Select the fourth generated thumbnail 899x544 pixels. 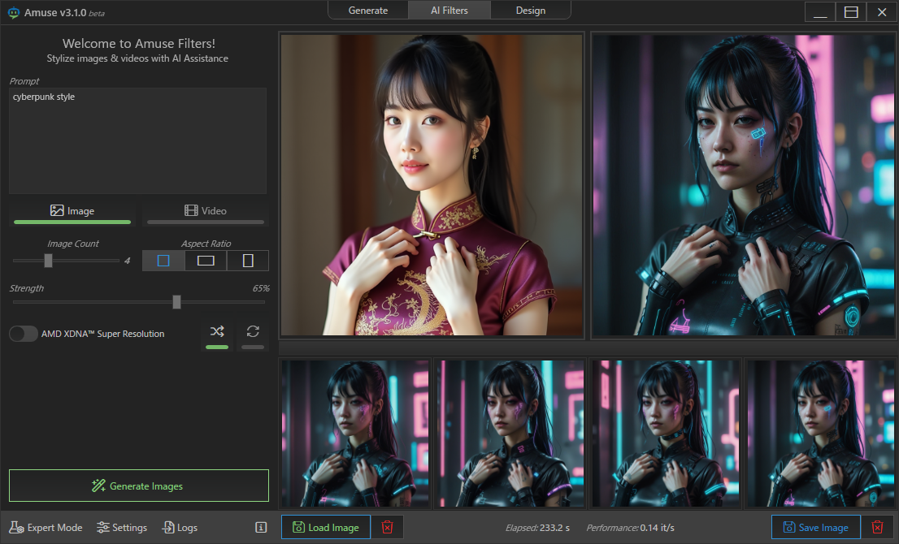pos(820,434)
